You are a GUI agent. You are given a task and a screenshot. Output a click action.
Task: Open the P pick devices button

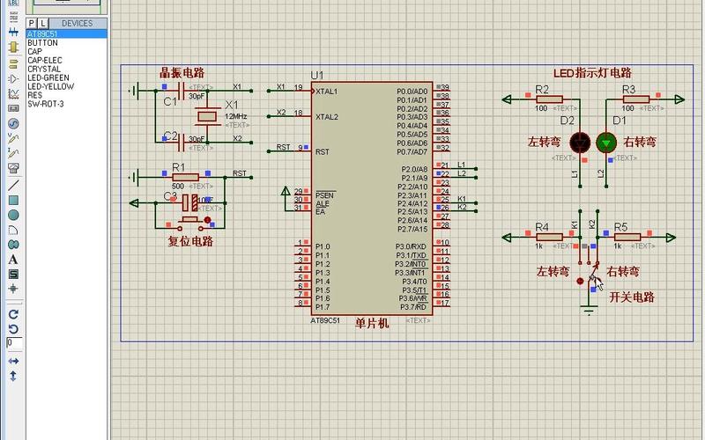tap(32, 24)
